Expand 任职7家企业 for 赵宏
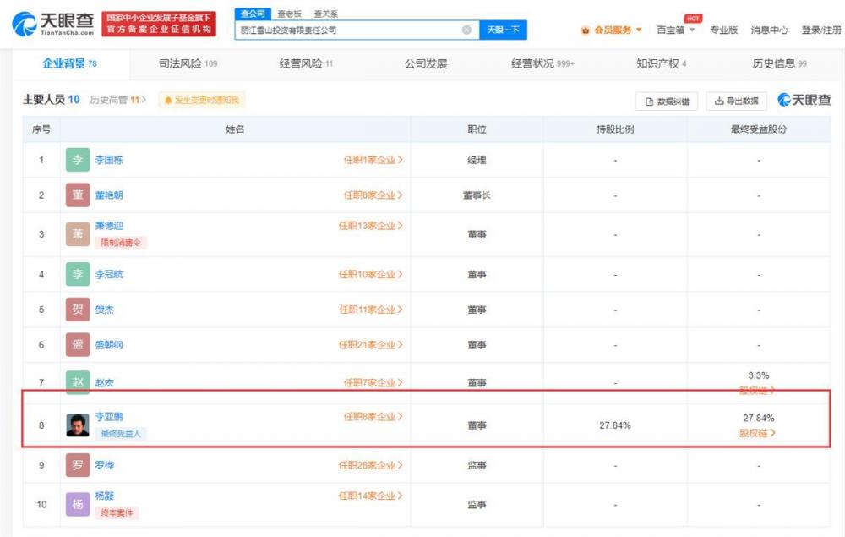 coord(373,383)
